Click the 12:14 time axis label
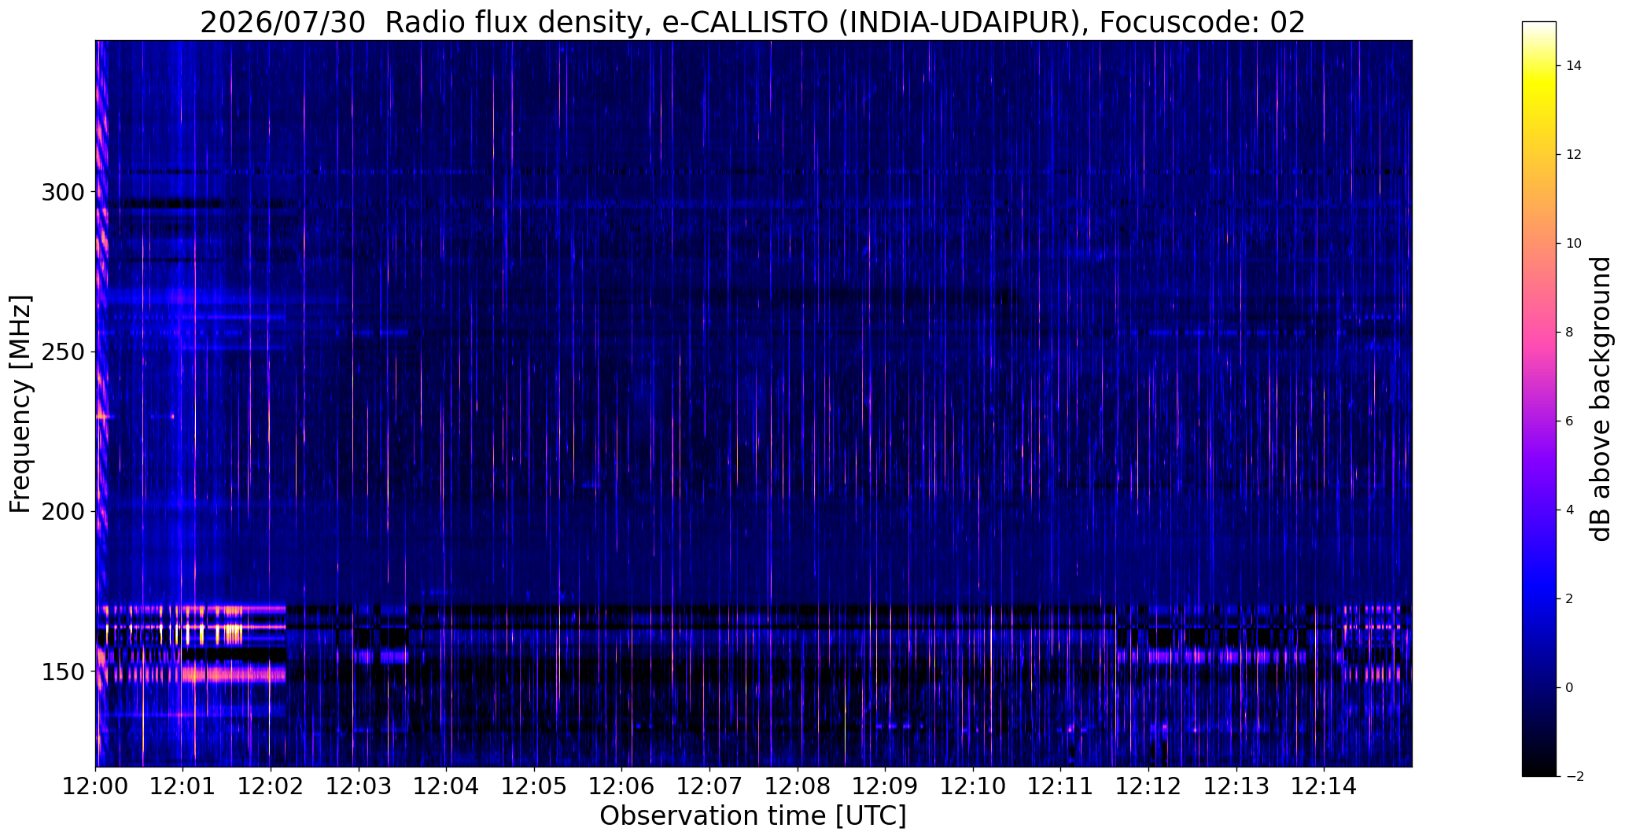 (x=1324, y=786)
